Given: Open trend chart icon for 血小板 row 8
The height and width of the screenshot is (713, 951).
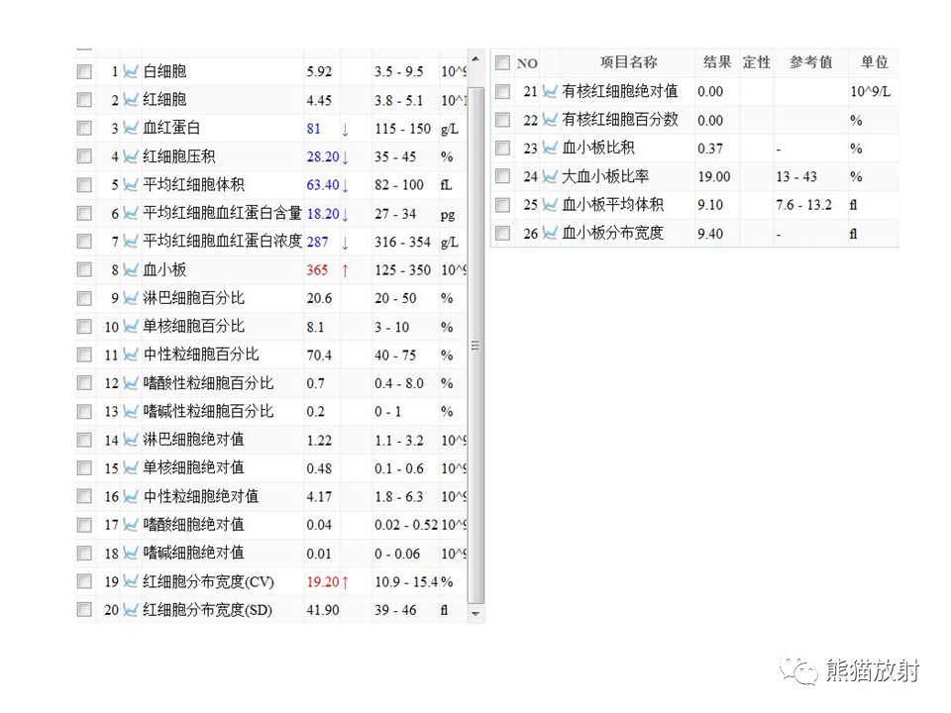Looking at the screenshot, I should pos(131,269).
